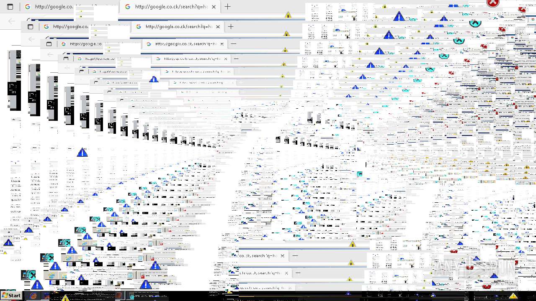Close the search tab in second cascaded window
536x301 pixels.
[218, 27]
